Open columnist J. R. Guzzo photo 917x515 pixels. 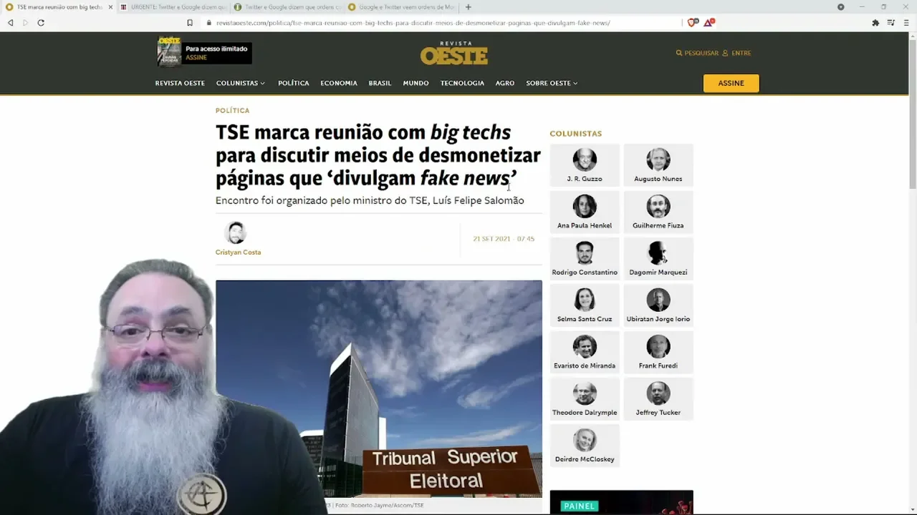tap(585, 160)
